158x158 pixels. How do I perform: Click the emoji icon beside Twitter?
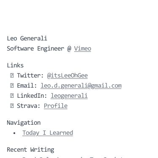pyautogui.click(x=12, y=75)
